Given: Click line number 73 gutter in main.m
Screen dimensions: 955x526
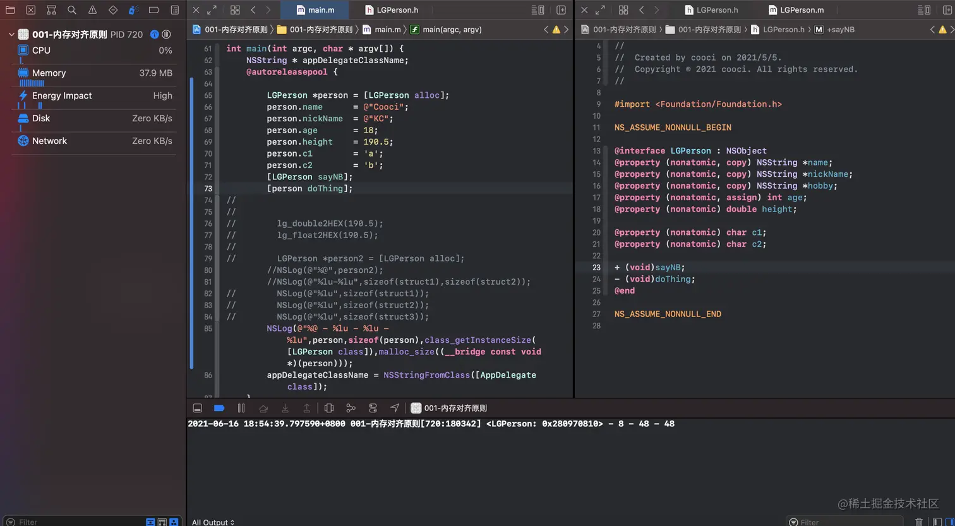Looking at the screenshot, I should (208, 188).
